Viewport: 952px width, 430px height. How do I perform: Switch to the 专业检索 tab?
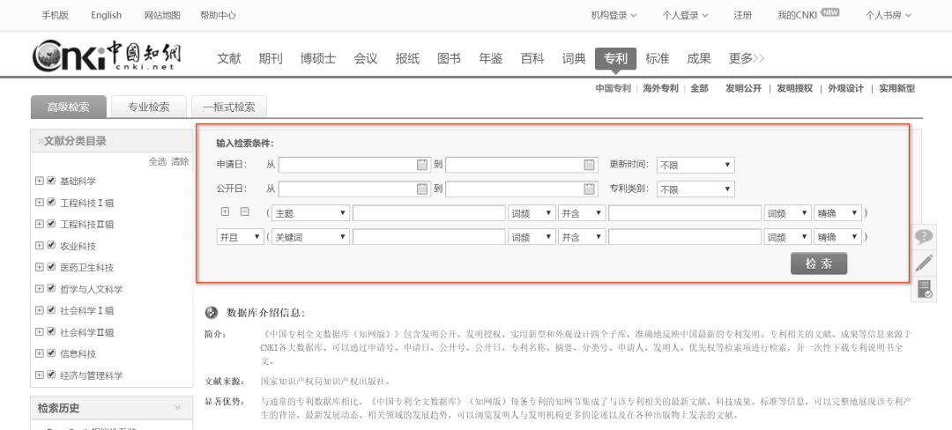pos(149,107)
